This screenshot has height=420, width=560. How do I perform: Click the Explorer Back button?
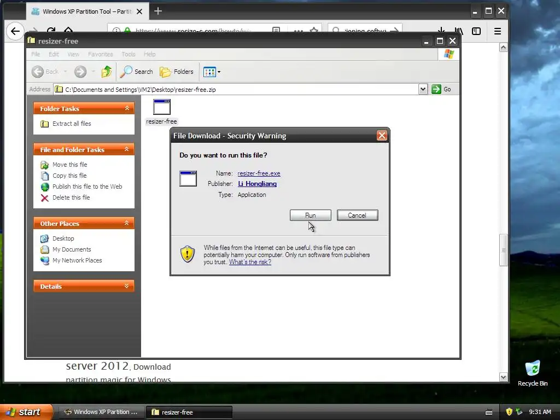click(45, 72)
